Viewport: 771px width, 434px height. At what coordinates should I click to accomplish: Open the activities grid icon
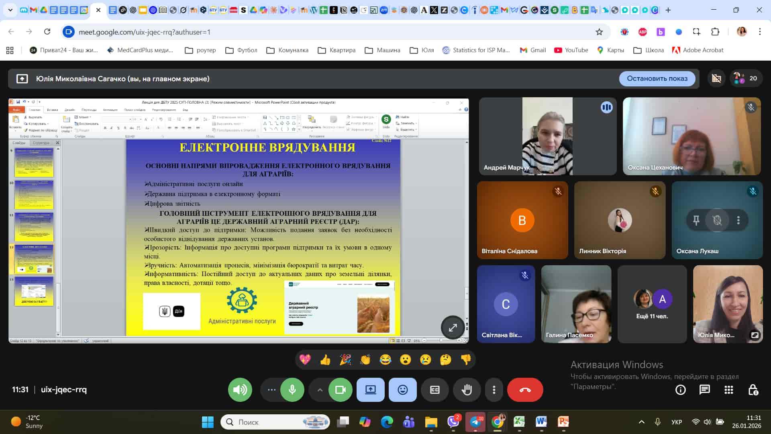tap(728, 390)
